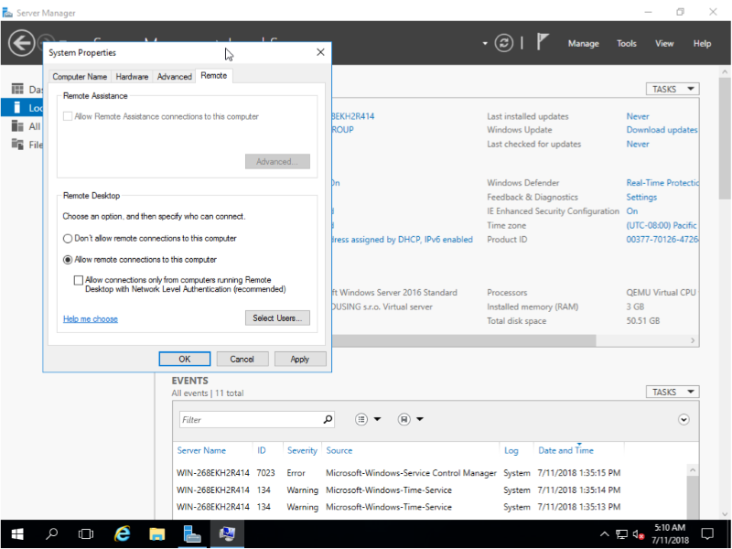Open the Action Center notification icon
The width and height of the screenshot is (732, 549).
(x=707, y=533)
